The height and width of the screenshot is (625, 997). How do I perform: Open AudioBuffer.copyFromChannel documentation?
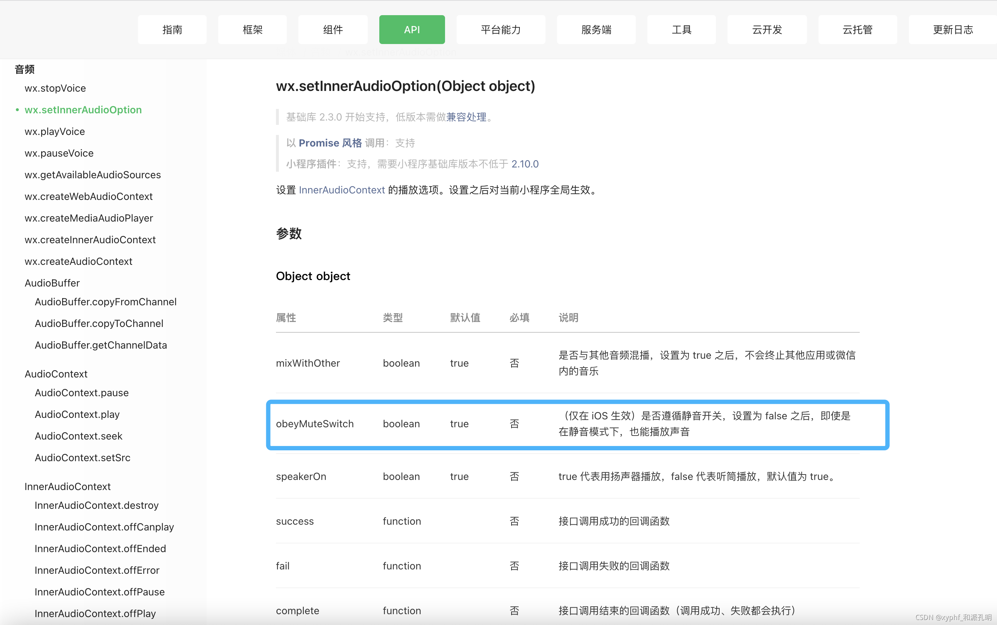pos(105,302)
